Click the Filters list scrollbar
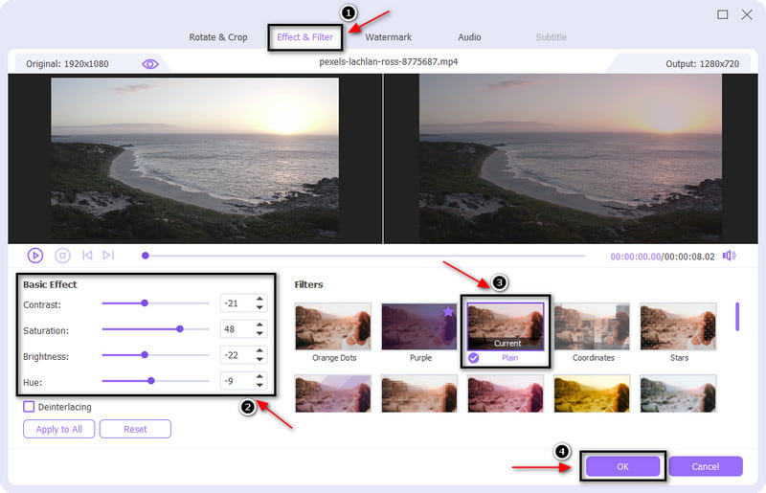 coord(737,317)
